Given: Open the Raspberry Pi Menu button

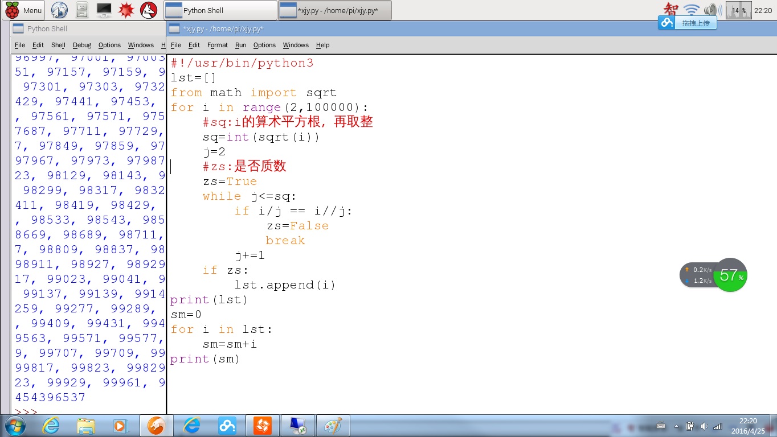Looking at the screenshot, I should [23, 10].
